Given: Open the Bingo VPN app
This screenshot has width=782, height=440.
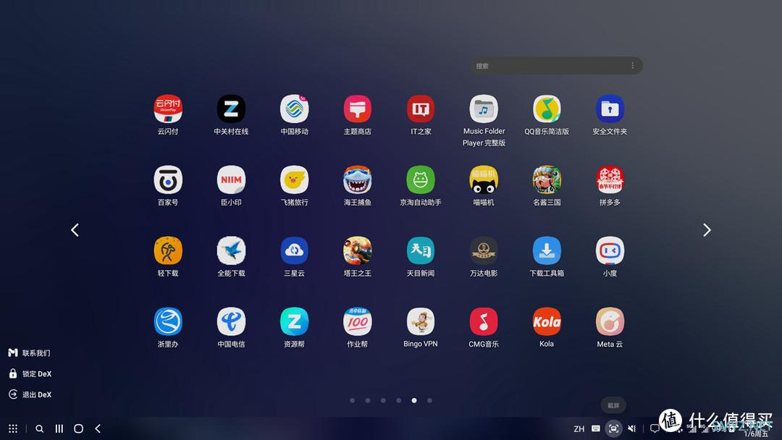Looking at the screenshot, I should pos(421,321).
